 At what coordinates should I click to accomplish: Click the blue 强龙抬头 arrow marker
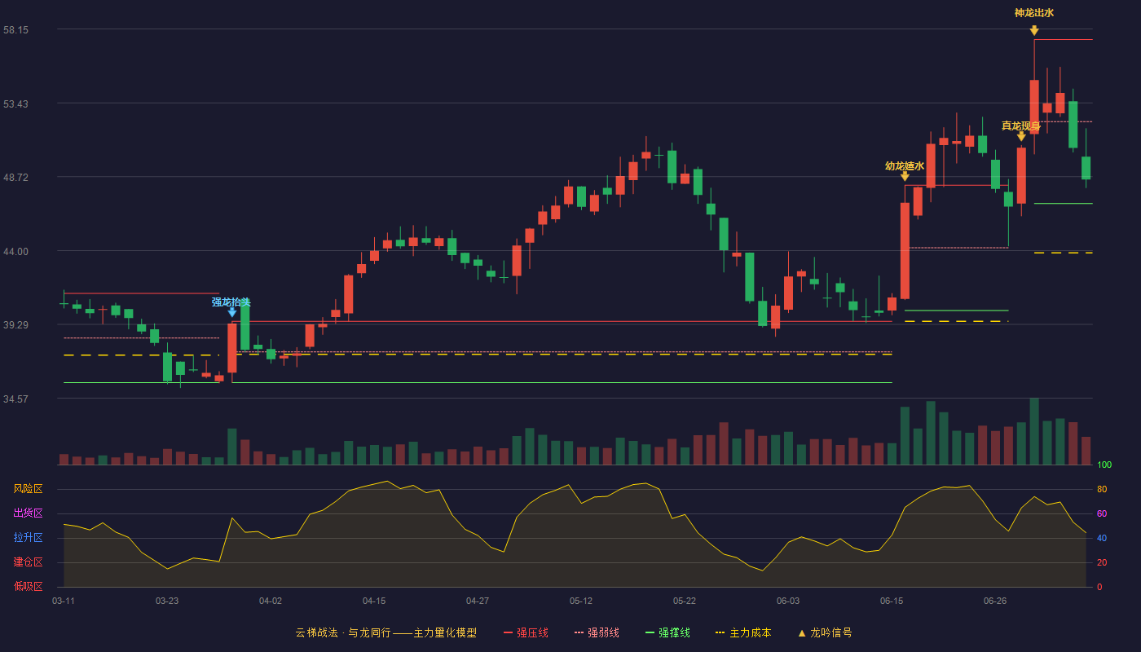click(232, 312)
